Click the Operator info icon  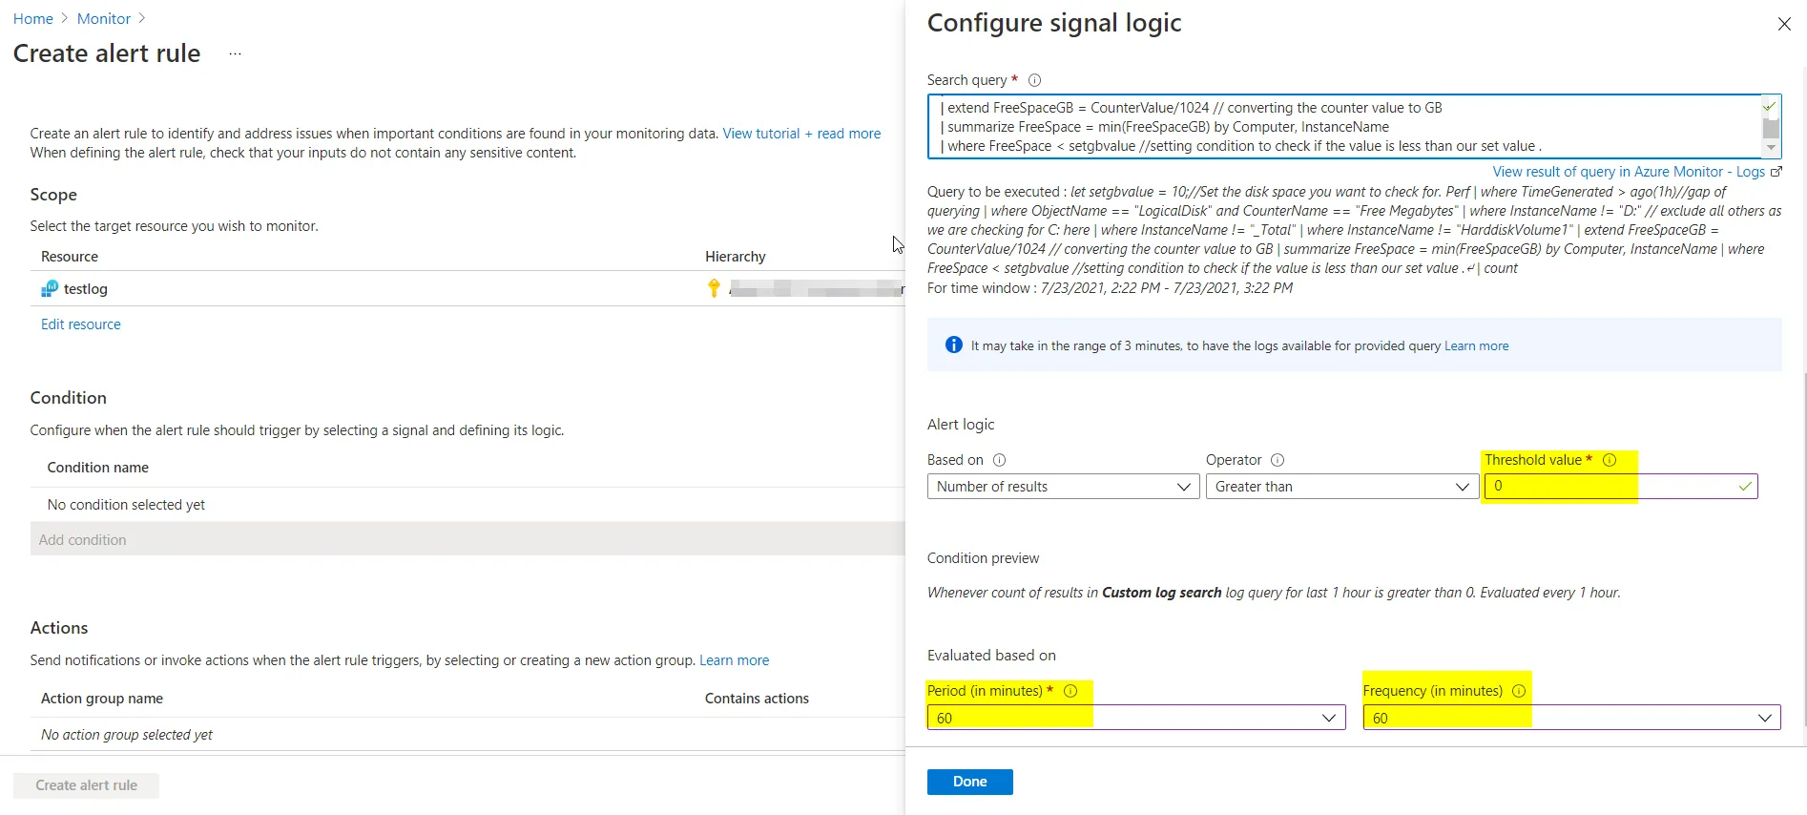click(1277, 460)
